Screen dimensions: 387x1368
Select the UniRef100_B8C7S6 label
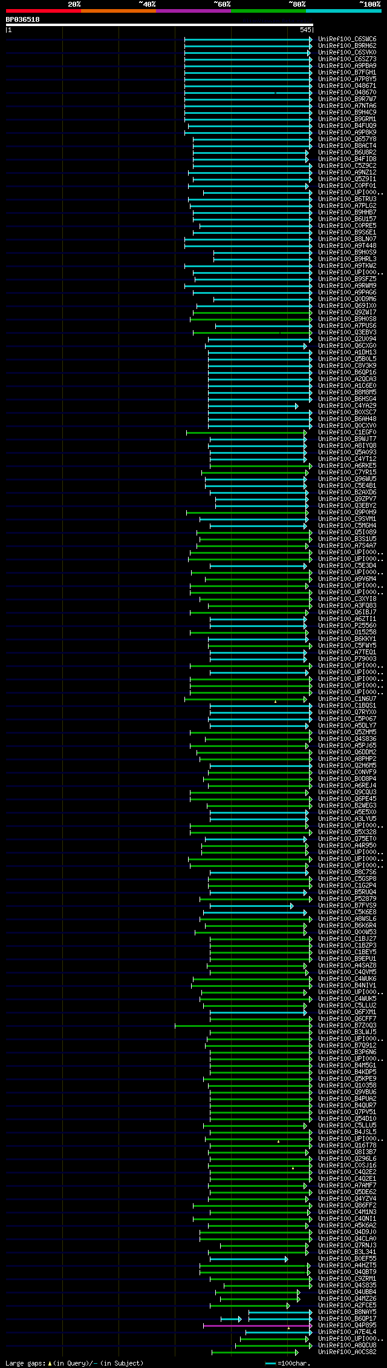[x=347, y=872]
